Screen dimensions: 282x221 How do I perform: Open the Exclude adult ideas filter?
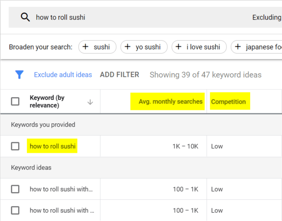[x=63, y=75]
